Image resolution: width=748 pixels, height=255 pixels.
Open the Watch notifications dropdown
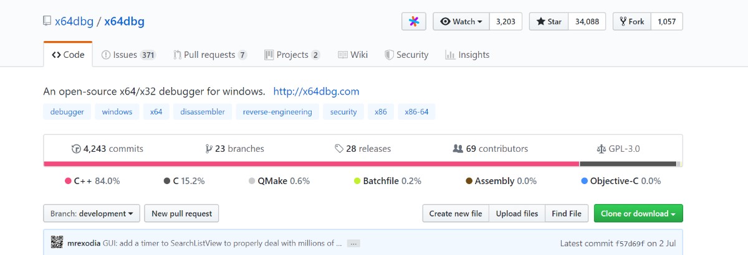(461, 21)
